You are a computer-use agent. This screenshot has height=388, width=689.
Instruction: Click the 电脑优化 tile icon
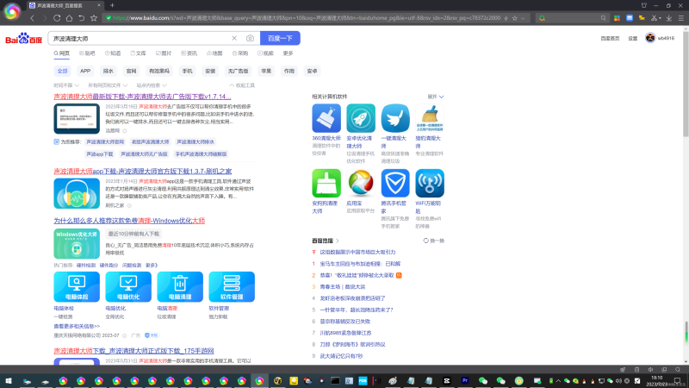click(x=128, y=287)
